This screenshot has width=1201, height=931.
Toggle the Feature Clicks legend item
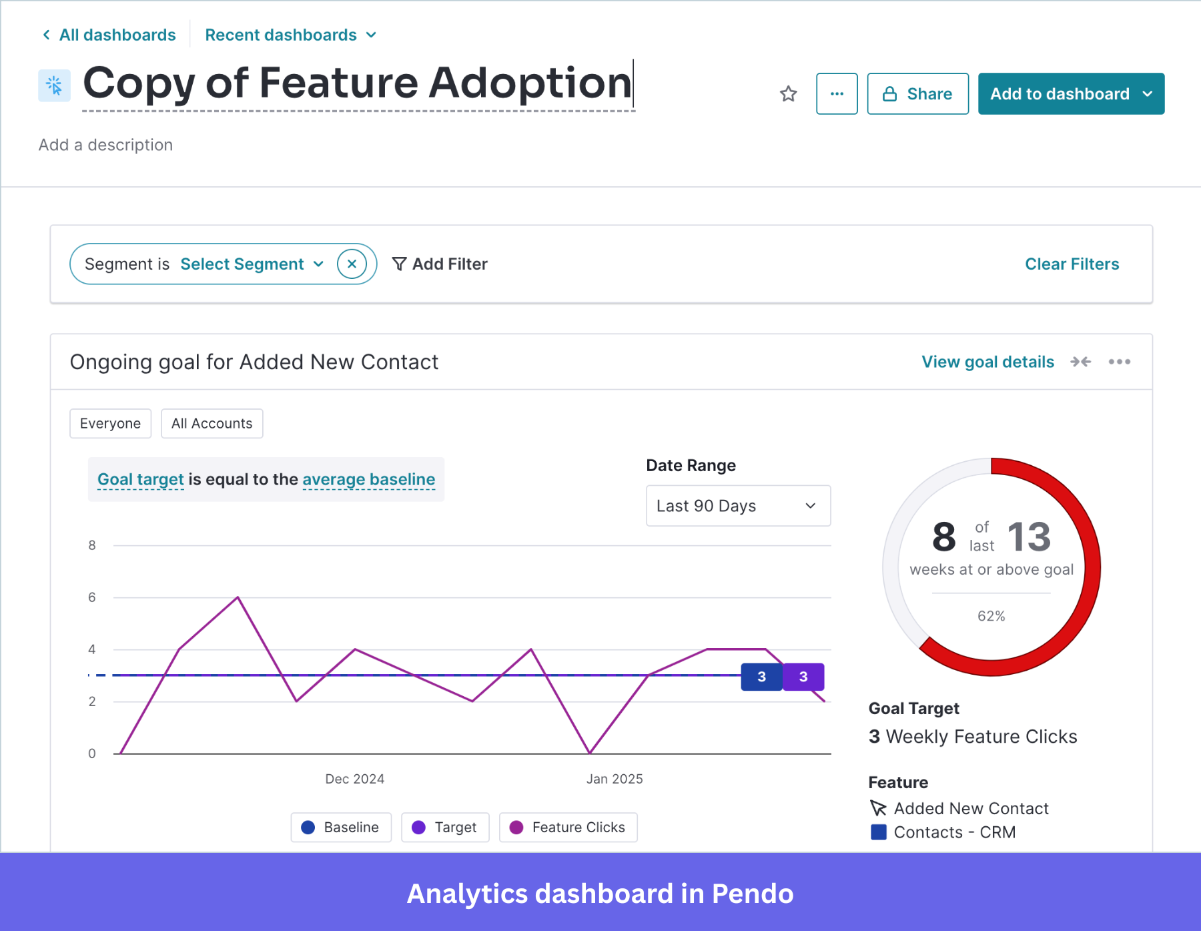point(568,828)
